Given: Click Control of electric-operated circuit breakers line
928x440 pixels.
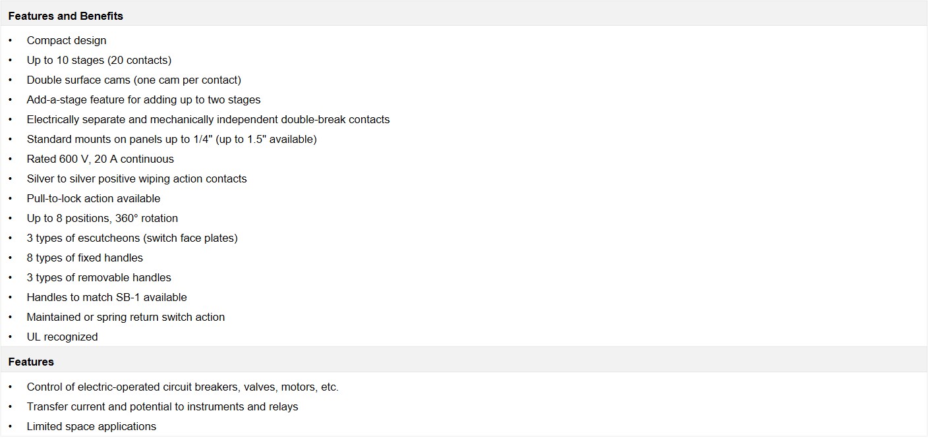Looking at the screenshot, I should click(x=183, y=387).
